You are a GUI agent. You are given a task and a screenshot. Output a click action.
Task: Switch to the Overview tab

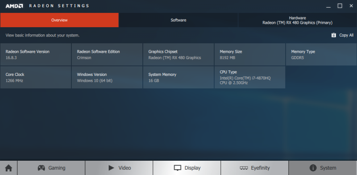[x=59, y=20]
